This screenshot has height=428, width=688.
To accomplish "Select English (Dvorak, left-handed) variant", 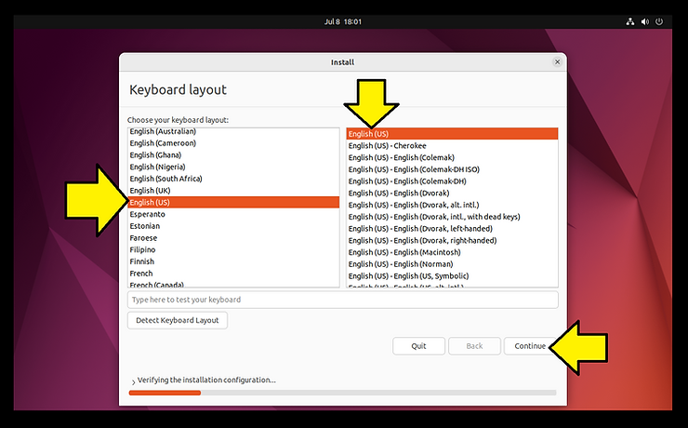I will coord(452,229).
